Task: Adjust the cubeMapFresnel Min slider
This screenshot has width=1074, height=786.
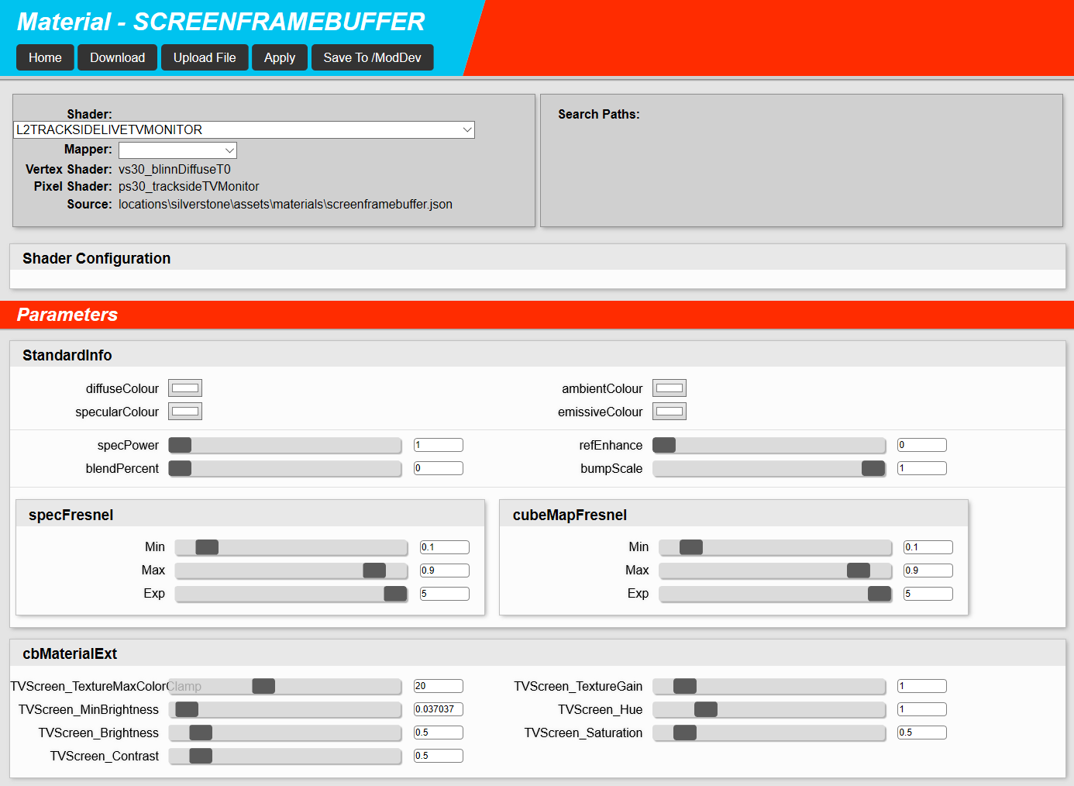Action: coord(775,547)
